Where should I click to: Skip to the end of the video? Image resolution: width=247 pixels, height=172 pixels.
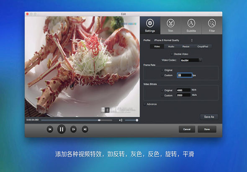pyautogui.click(x=85, y=129)
